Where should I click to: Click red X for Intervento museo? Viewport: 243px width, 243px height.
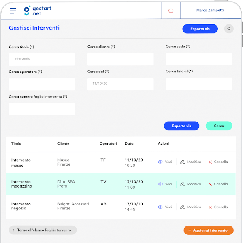210,162
